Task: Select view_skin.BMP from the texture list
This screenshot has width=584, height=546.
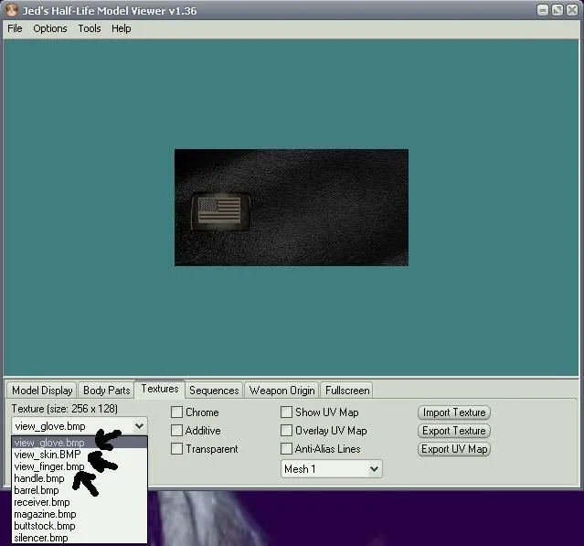Action: [48, 455]
